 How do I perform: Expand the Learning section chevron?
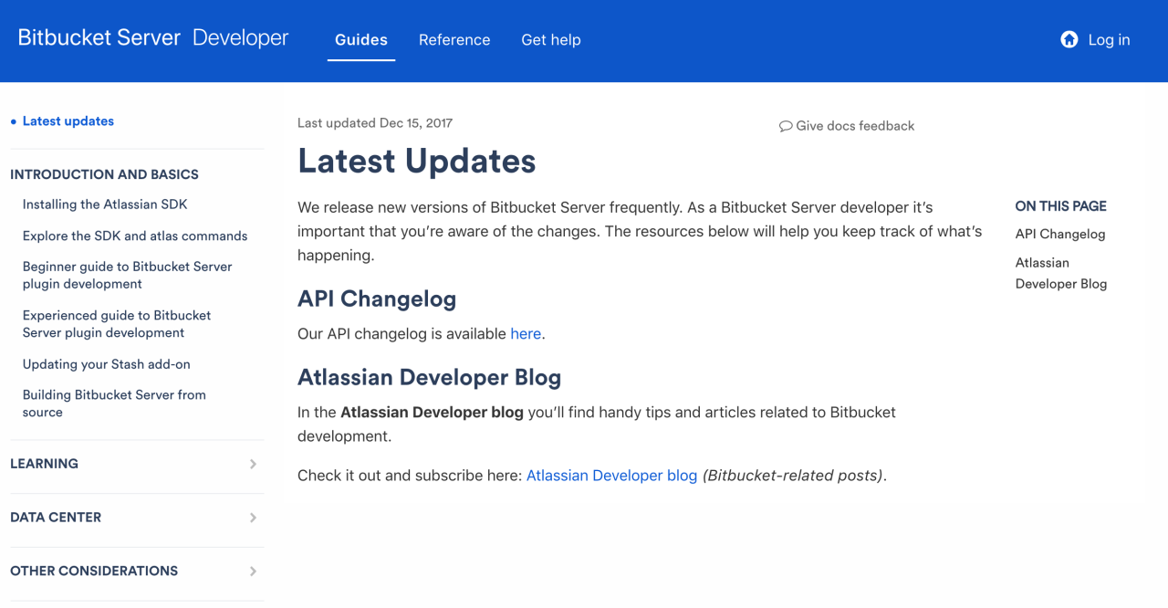(253, 464)
